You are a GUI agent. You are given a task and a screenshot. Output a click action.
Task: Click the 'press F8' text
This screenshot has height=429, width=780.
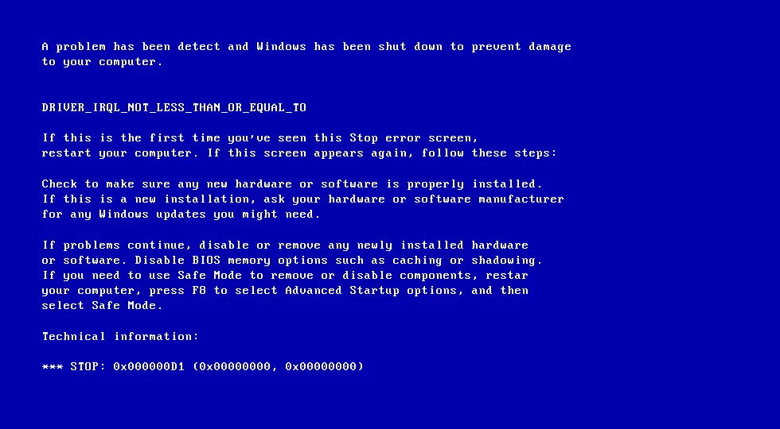tap(177, 291)
